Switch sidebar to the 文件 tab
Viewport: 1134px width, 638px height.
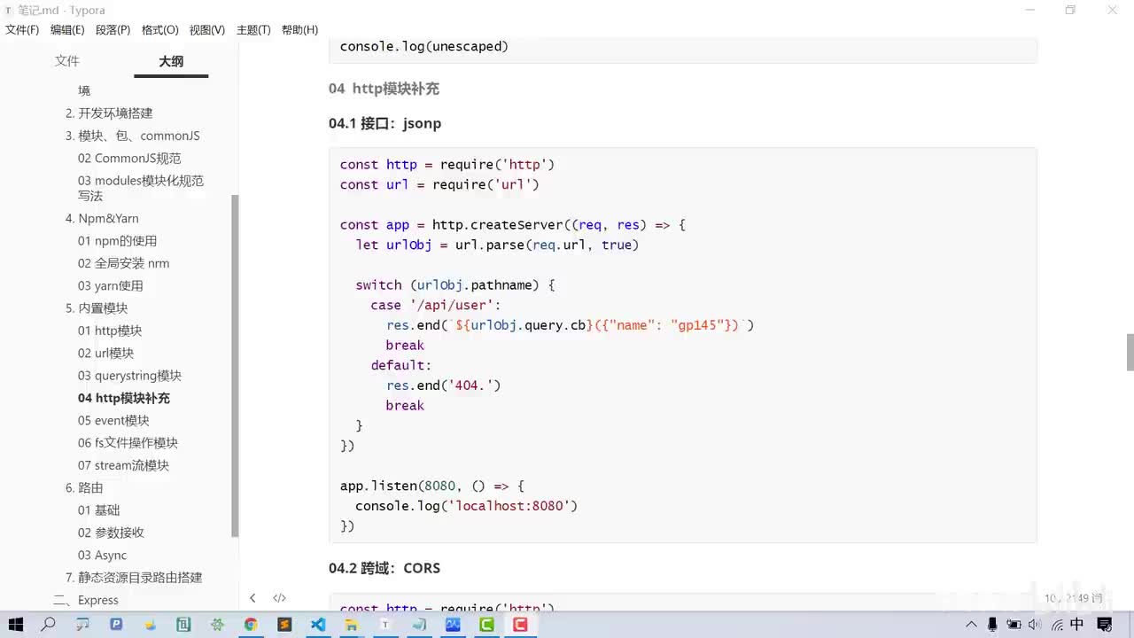[67, 61]
